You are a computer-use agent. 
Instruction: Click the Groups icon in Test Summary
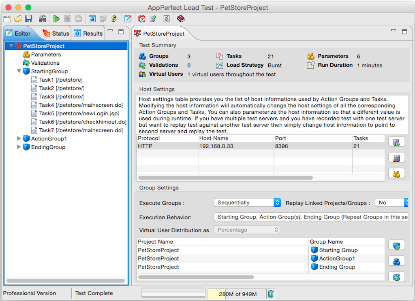pos(142,56)
